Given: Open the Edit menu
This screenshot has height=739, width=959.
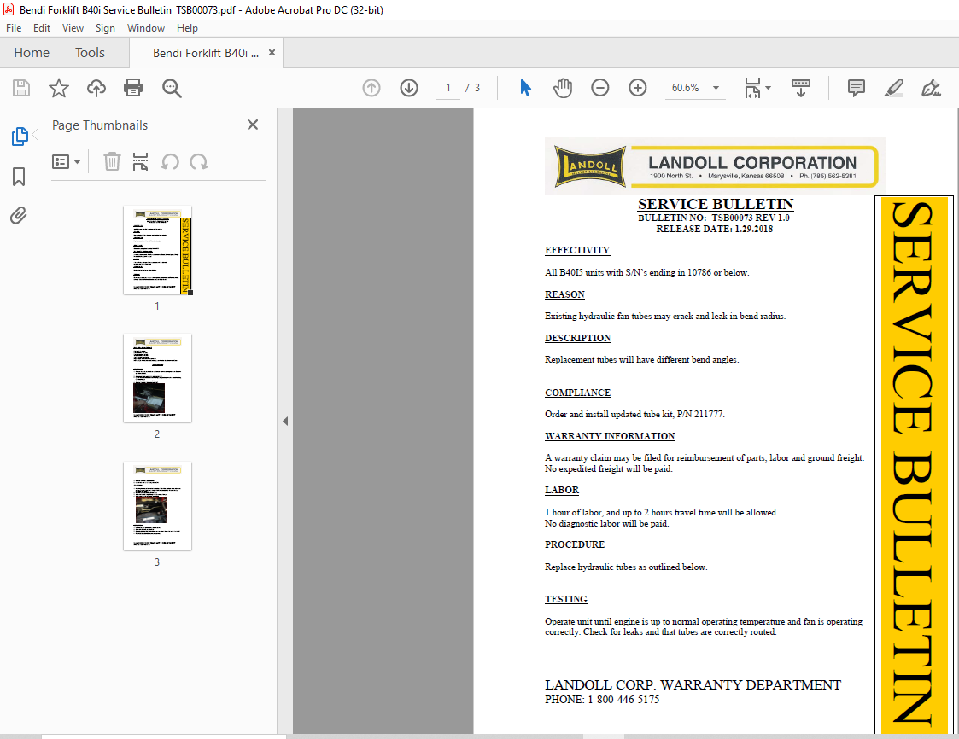Looking at the screenshot, I should coord(42,28).
